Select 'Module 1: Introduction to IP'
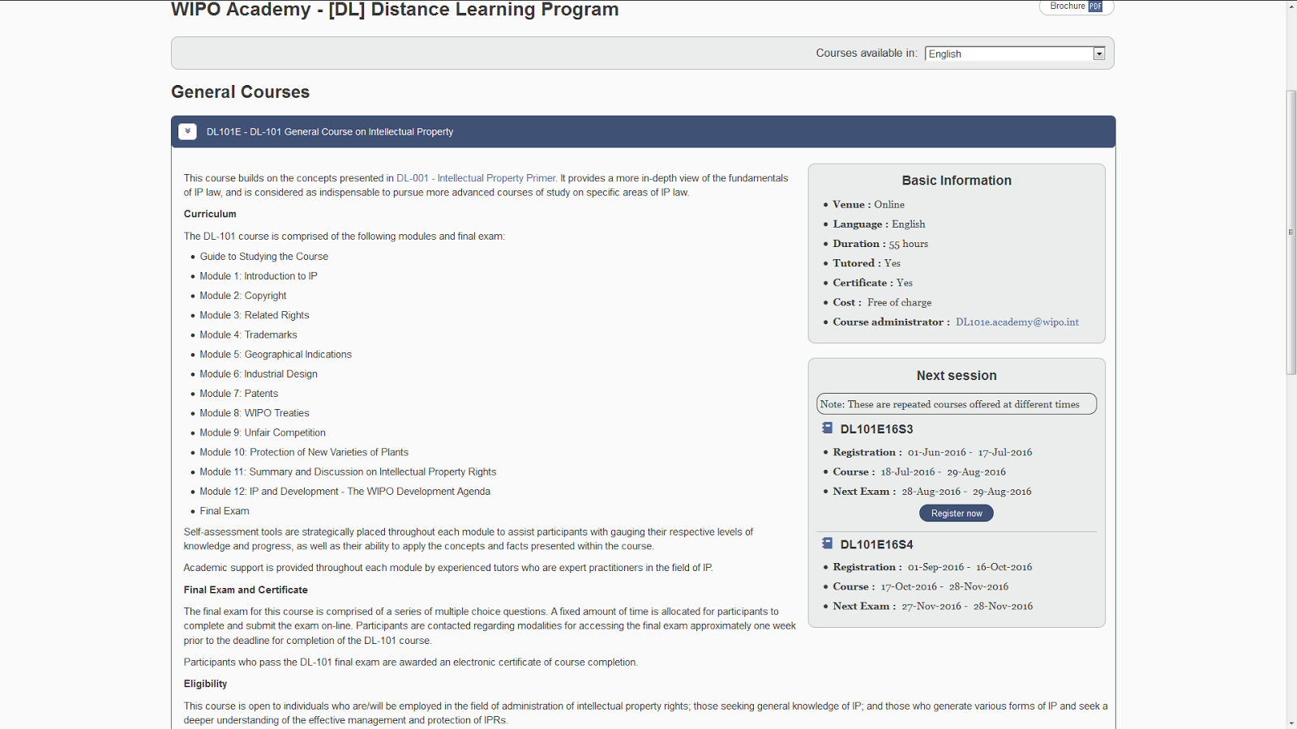1297x729 pixels. (x=259, y=276)
